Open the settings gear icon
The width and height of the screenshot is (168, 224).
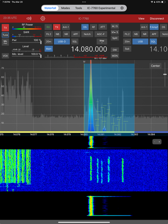point(43,19)
